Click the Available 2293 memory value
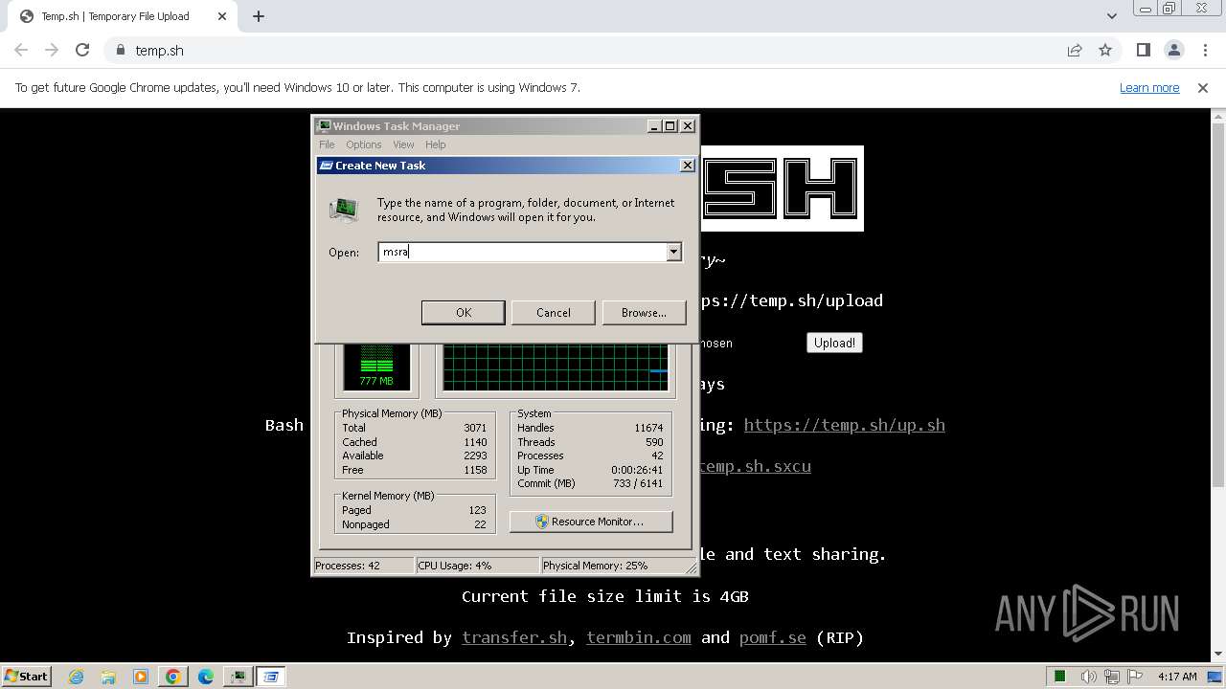The height and width of the screenshot is (689, 1226). (475, 456)
